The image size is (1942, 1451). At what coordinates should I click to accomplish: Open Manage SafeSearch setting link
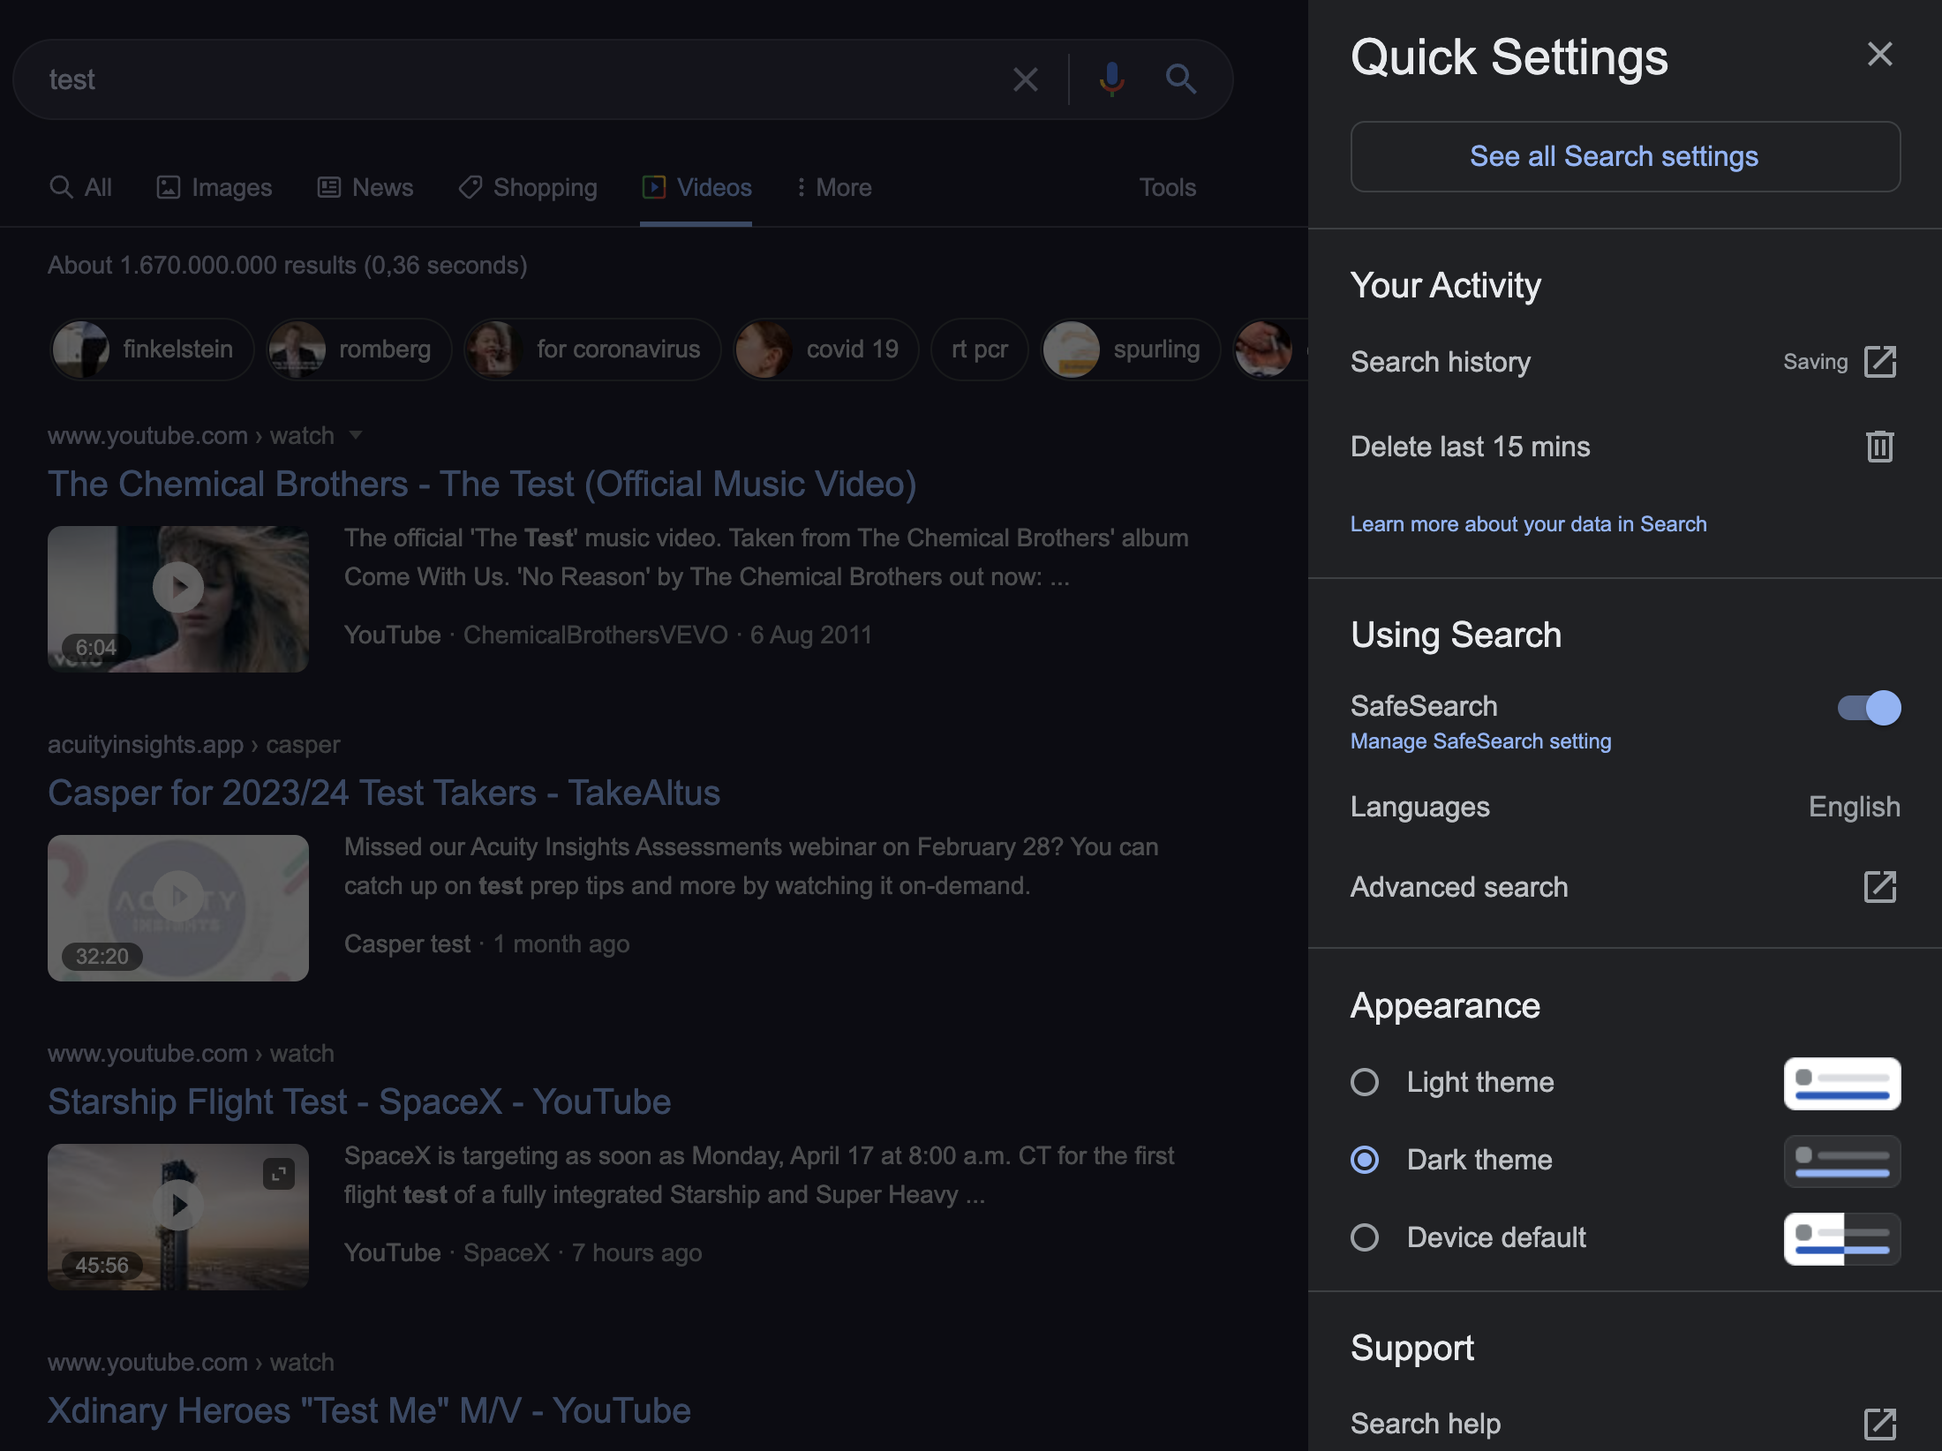click(1480, 741)
